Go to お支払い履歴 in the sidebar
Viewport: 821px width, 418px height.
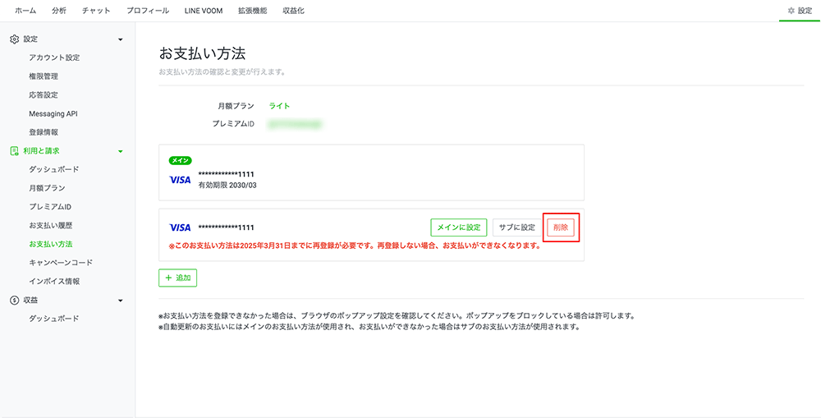click(50, 225)
